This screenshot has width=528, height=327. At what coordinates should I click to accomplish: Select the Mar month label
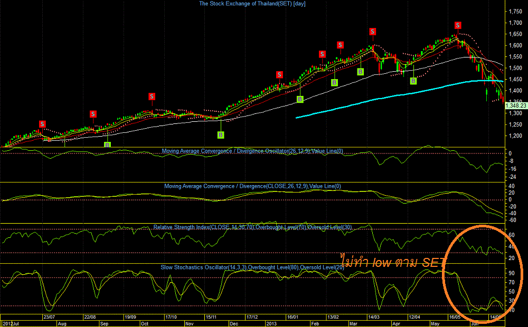pyautogui.click(x=353, y=324)
